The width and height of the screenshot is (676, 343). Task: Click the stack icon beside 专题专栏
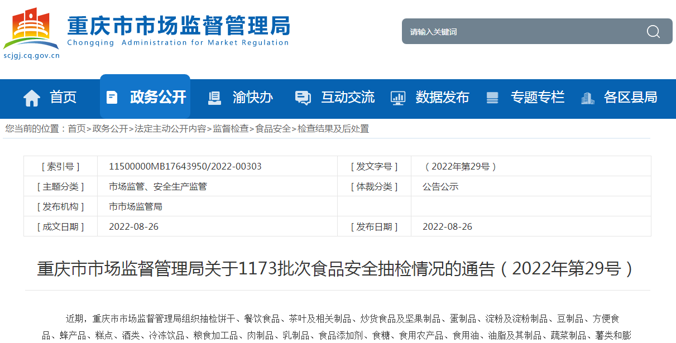(492, 98)
